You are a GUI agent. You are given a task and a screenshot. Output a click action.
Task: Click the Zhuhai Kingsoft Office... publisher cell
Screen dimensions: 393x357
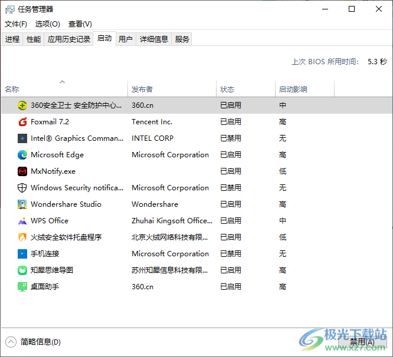coord(172,221)
